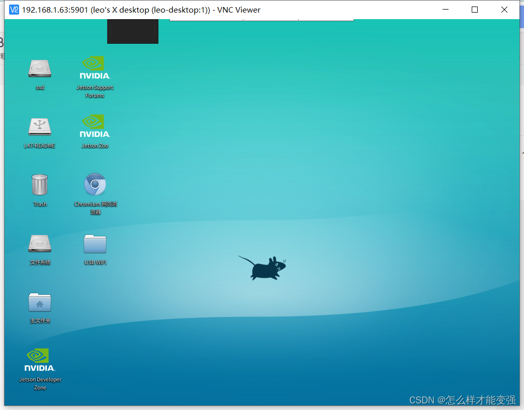Minimize the VNC Viewer window

(446, 10)
